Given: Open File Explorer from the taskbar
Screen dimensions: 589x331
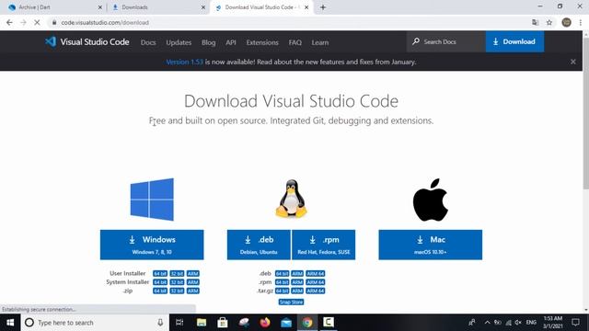Looking at the screenshot, I should click(x=202, y=323).
